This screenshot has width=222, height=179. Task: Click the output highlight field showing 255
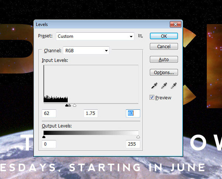[x=133, y=144]
